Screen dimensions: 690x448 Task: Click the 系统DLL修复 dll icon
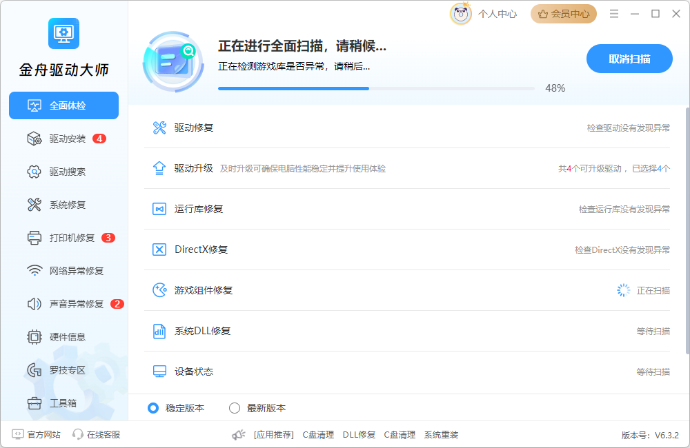point(159,331)
